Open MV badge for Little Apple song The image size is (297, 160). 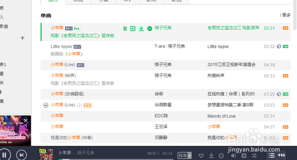77,47
